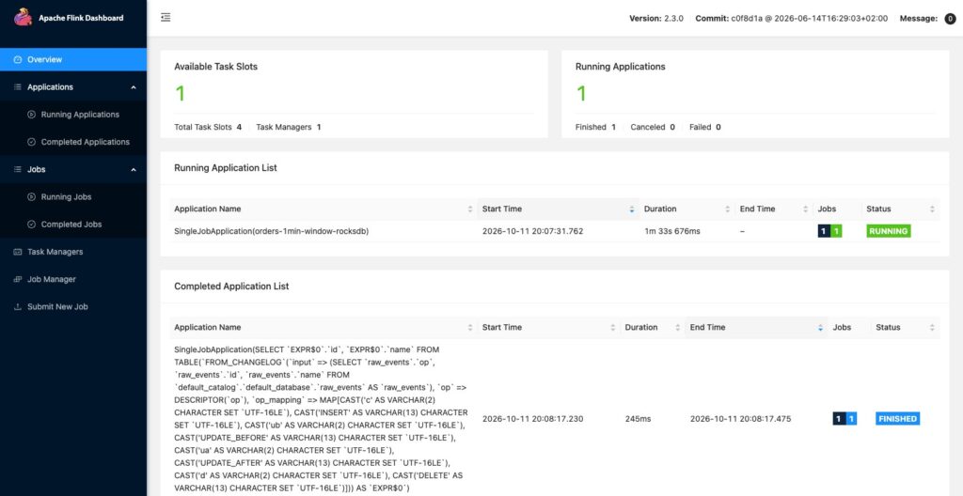Click the Completed Applications check-circle icon
This screenshot has width=963, height=496.
pos(31,142)
